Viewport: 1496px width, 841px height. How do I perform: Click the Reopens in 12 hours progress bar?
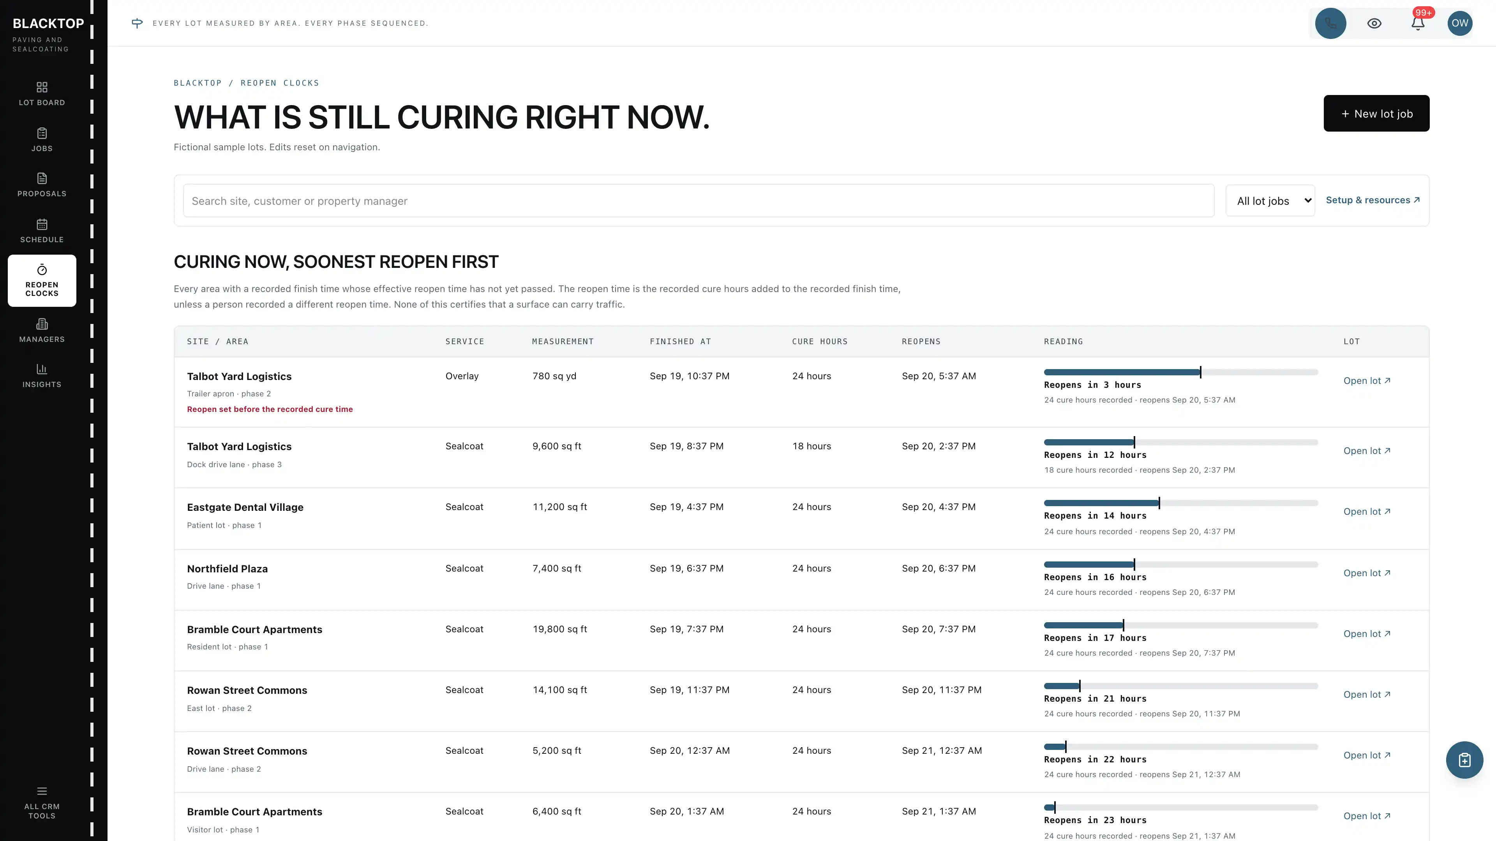point(1181,442)
